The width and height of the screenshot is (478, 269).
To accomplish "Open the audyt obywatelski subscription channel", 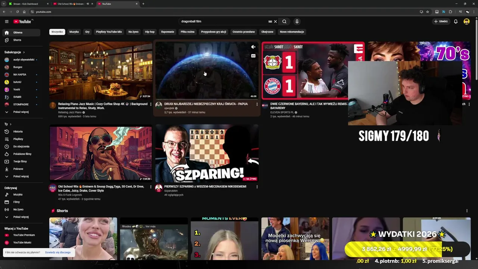I will click(x=21, y=60).
